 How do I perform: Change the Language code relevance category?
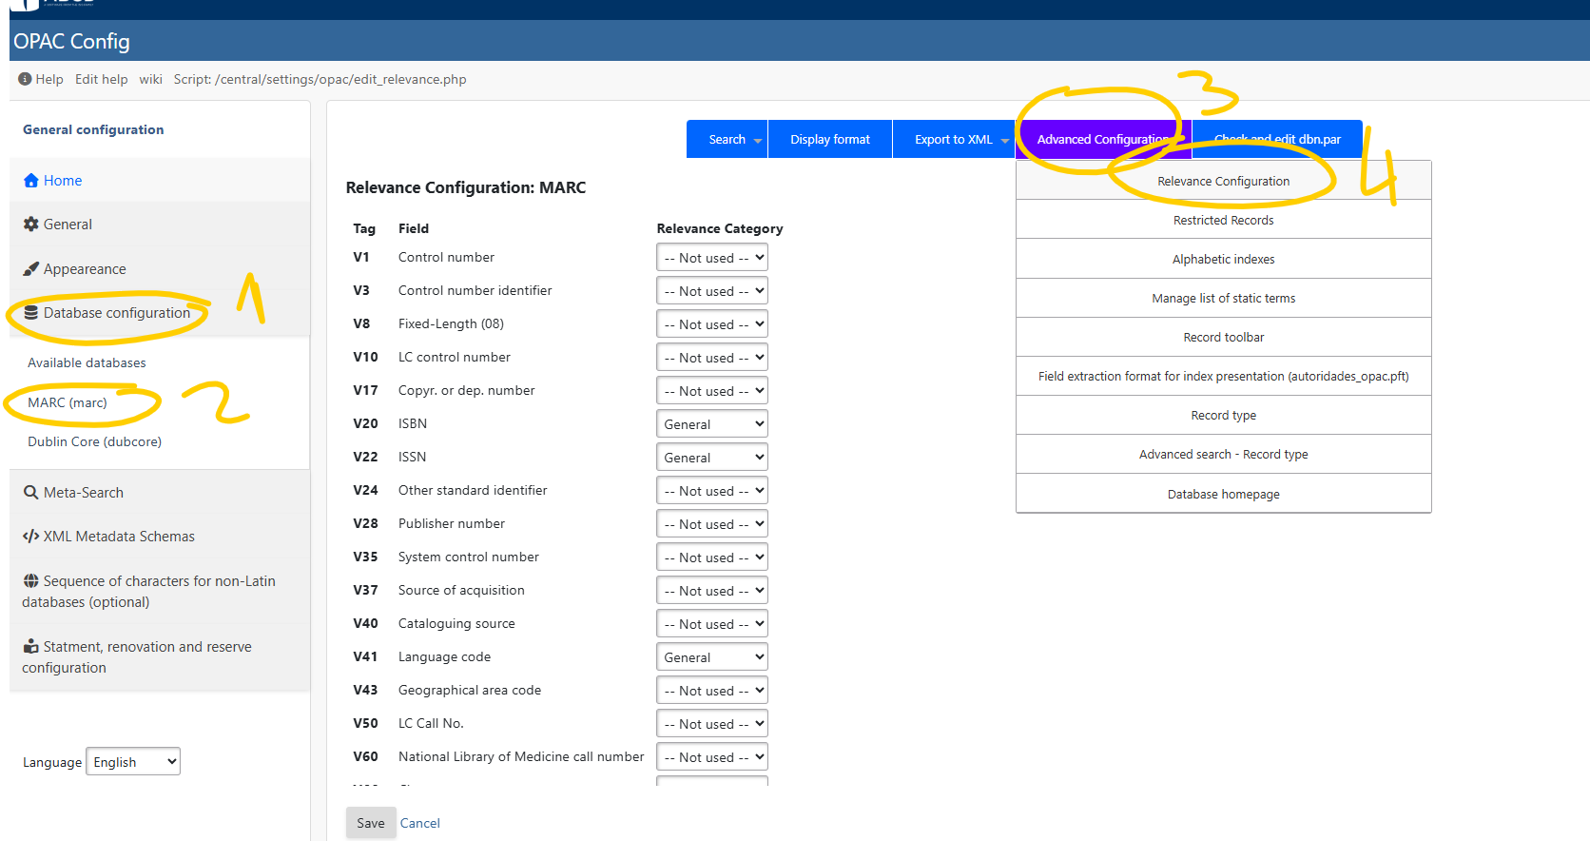point(711,657)
